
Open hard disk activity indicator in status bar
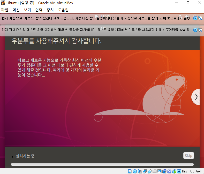tap(130, 171)
